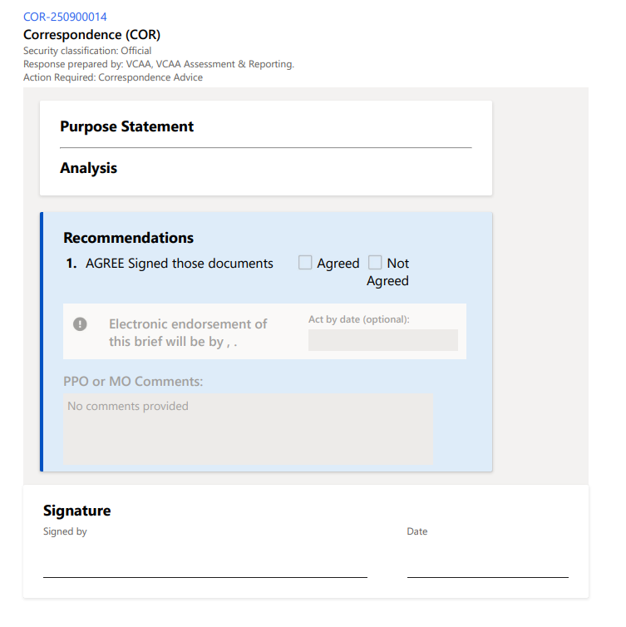Expand the Purpose Statement section

pyautogui.click(x=126, y=126)
